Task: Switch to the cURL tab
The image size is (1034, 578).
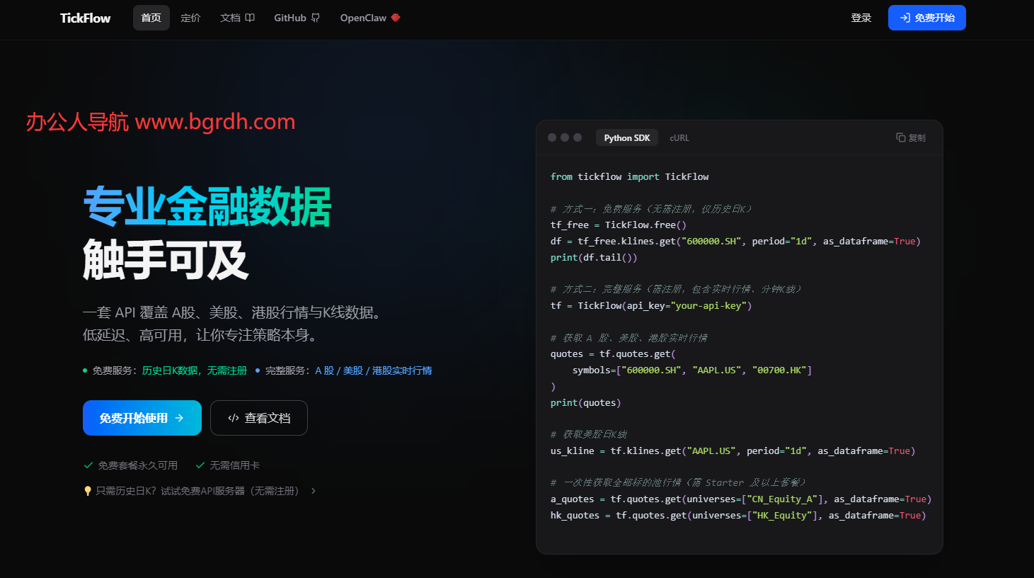Action: [x=679, y=137]
